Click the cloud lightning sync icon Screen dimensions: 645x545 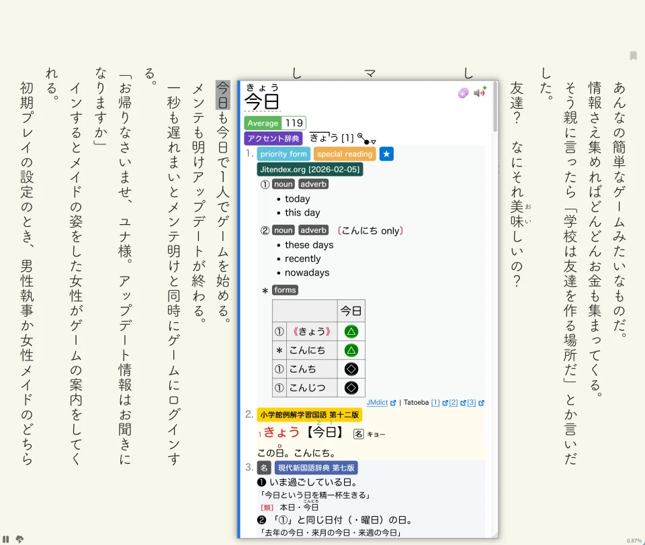[19, 539]
